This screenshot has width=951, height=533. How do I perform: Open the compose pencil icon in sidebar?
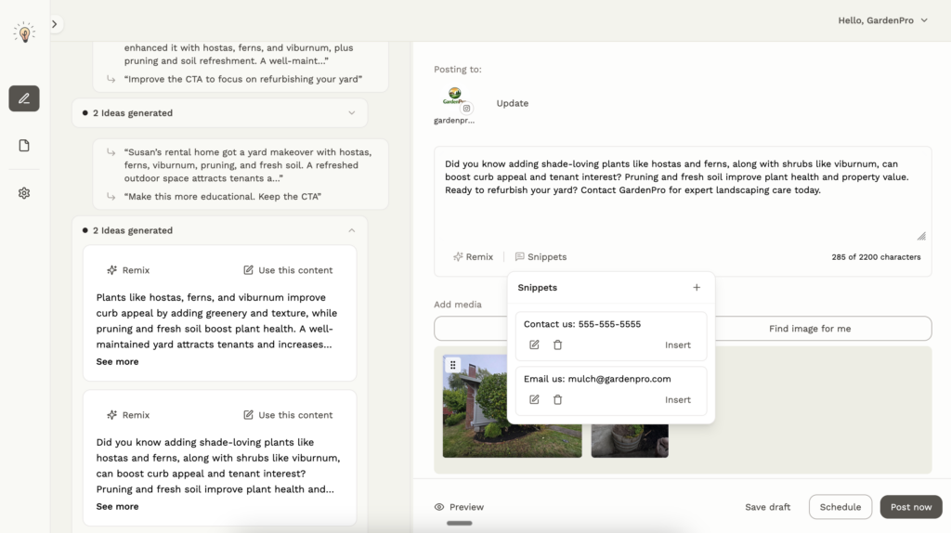(24, 98)
